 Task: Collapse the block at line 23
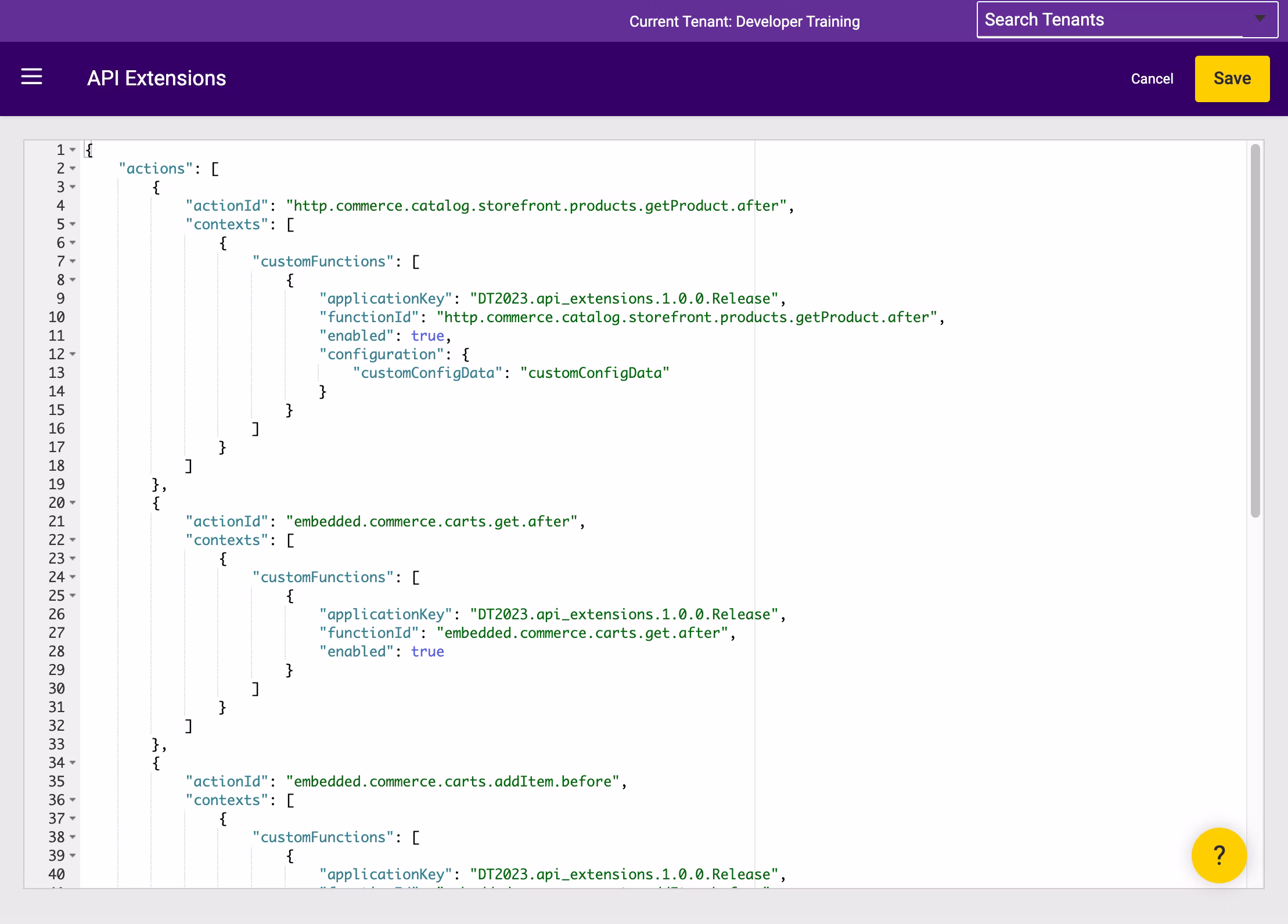point(73,559)
